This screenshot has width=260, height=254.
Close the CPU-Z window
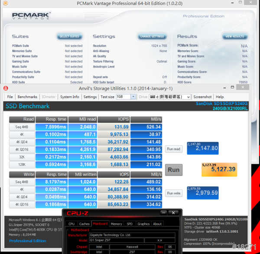[173, 213]
